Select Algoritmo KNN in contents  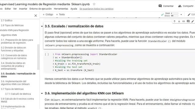(x=9, y=35)
